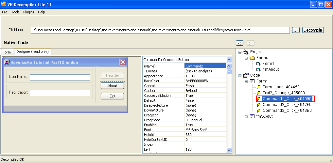Expand the frmAbout code node
333x163 pixels.
[246, 117]
